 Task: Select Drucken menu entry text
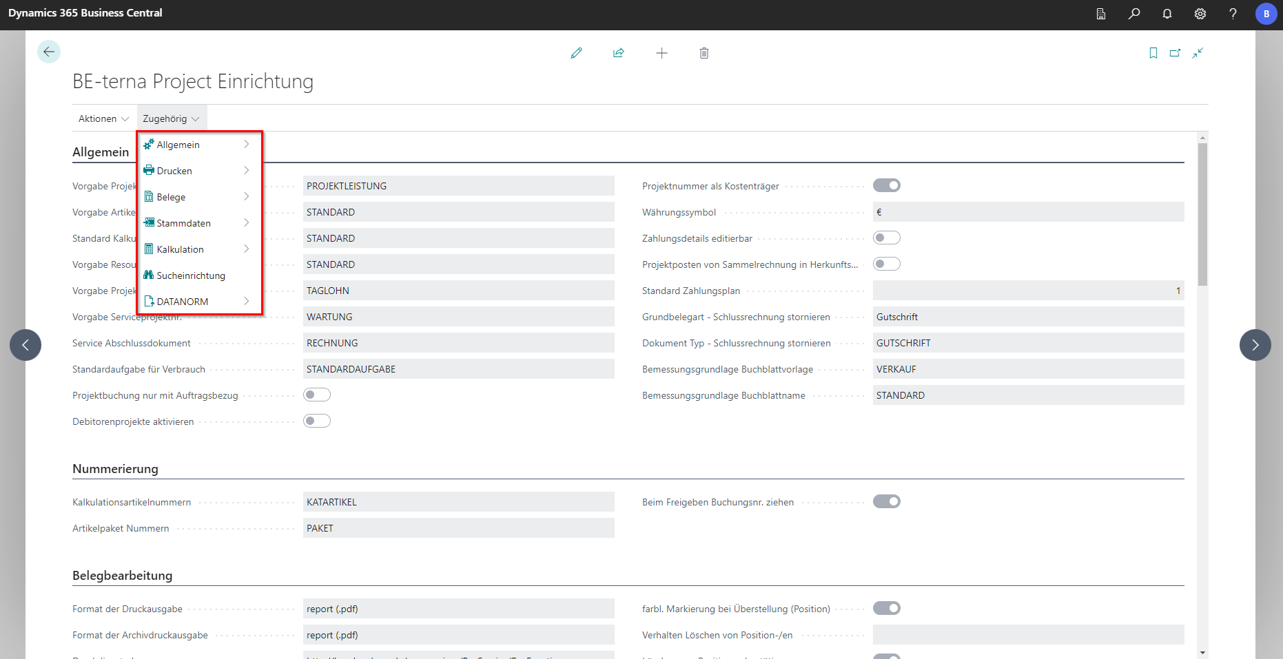174,171
